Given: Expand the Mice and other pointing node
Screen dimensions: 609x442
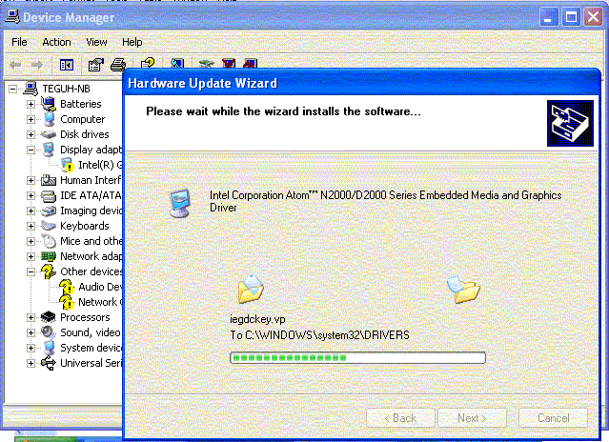Looking at the screenshot, I should [31, 241].
